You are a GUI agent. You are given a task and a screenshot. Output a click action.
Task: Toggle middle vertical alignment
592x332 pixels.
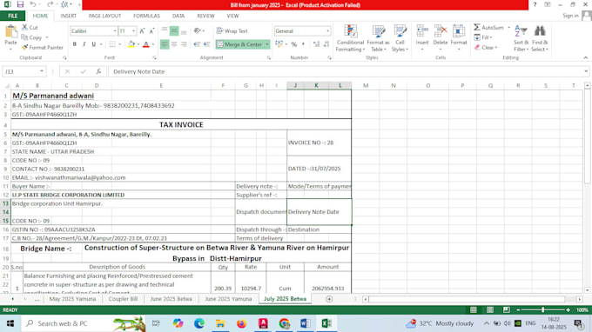click(174, 30)
